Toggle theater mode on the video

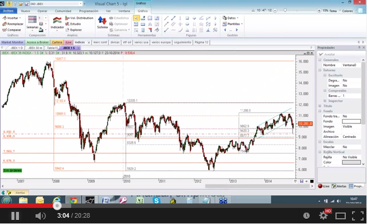coord(341,216)
